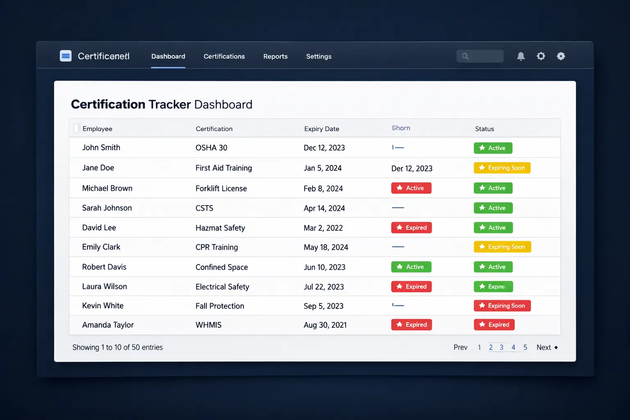Viewport: 630px width, 420px height.
Task: Select the John Smith employee name
Action: 101,148
